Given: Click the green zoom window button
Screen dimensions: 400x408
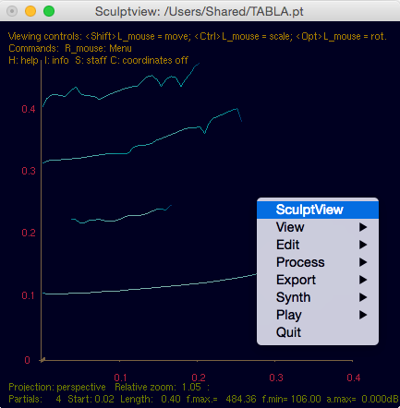Looking at the screenshot, I should pyautogui.click(x=49, y=11).
